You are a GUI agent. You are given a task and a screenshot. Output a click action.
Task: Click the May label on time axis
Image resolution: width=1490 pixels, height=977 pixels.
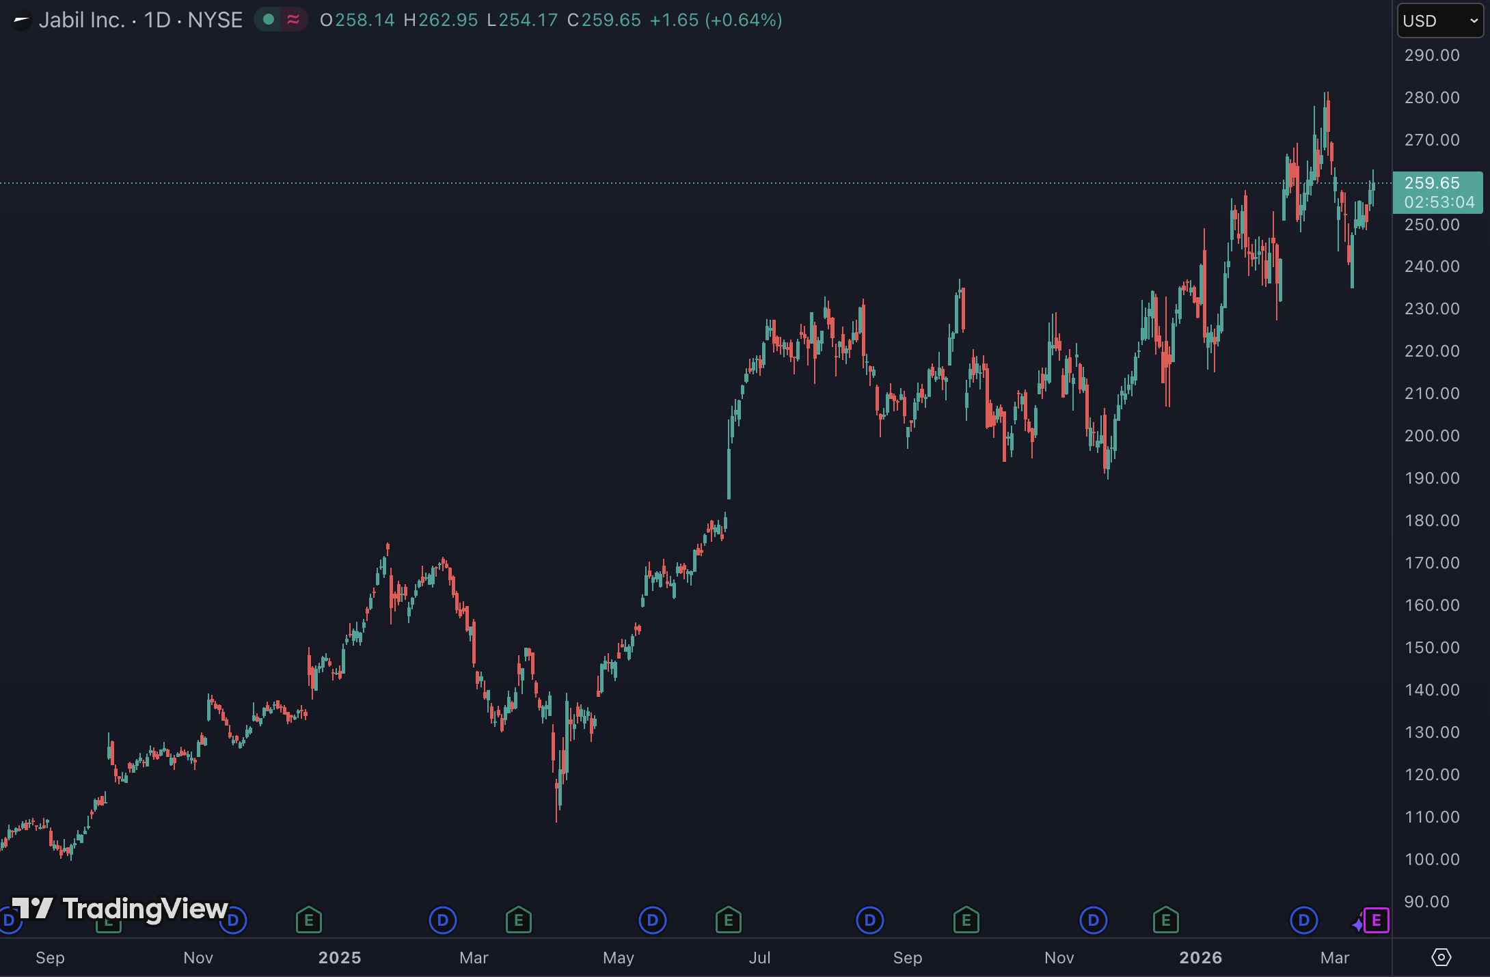(x=619, y=958)
